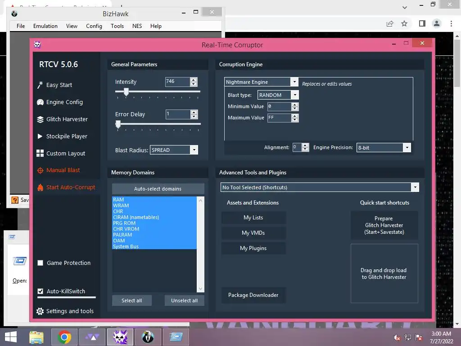Click Alignment stepper arrows

pyautogui.click(x=305, y=147)
